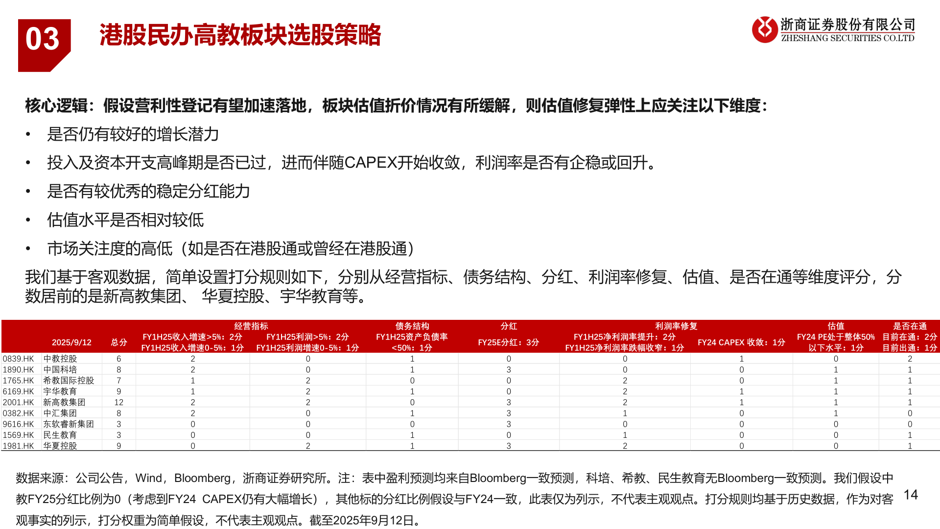Screen dimensions: 940x529
Task: Click the 1981.HK 华夏控股 stock code
Action: (x=19, y=446)
